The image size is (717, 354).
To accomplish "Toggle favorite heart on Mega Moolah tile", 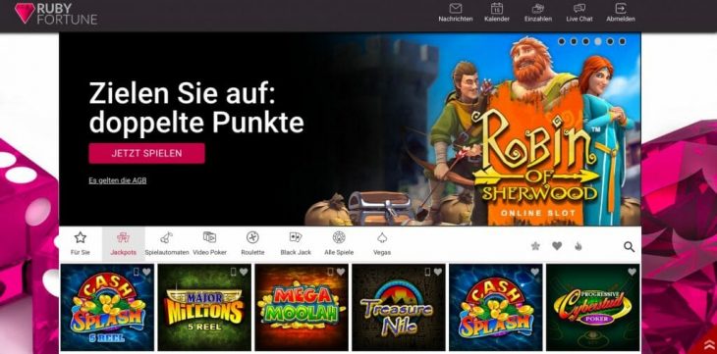I will tap(341, 272).
